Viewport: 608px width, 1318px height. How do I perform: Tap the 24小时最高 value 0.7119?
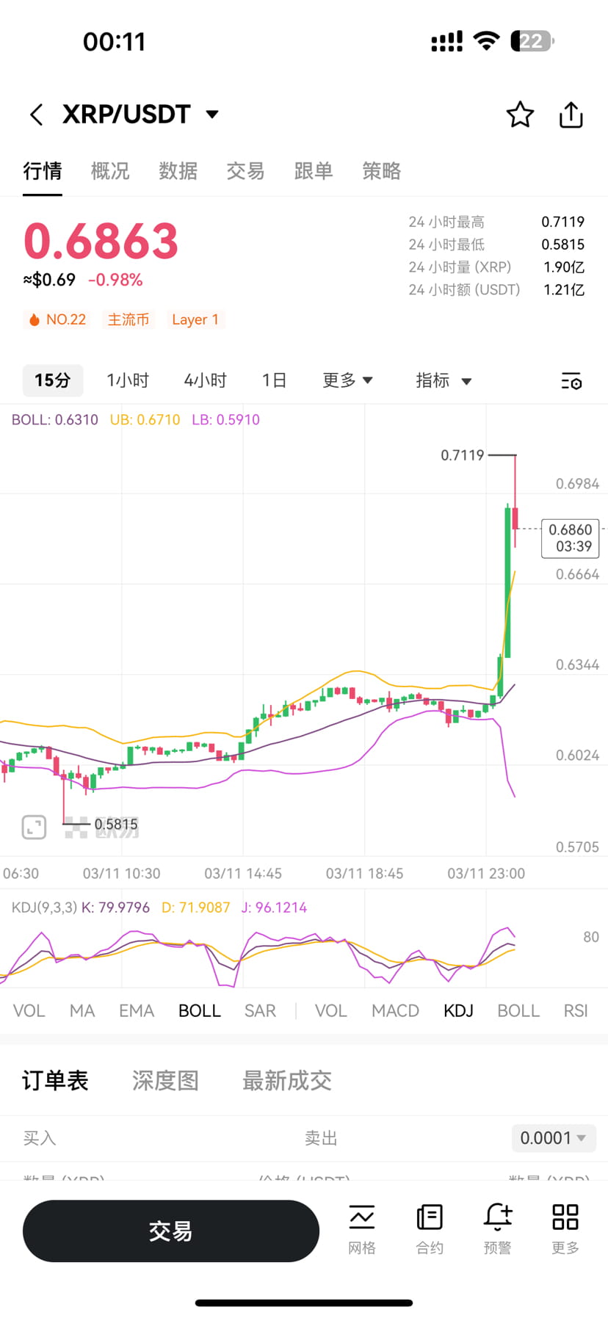coord(563,222)
